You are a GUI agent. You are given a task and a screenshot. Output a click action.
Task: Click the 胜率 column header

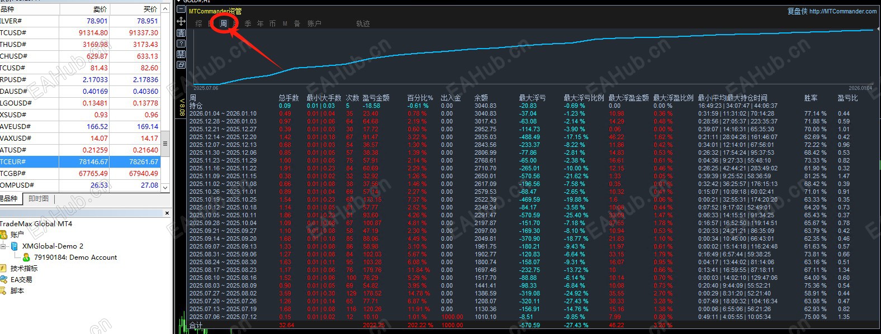[x=811, y=98]
